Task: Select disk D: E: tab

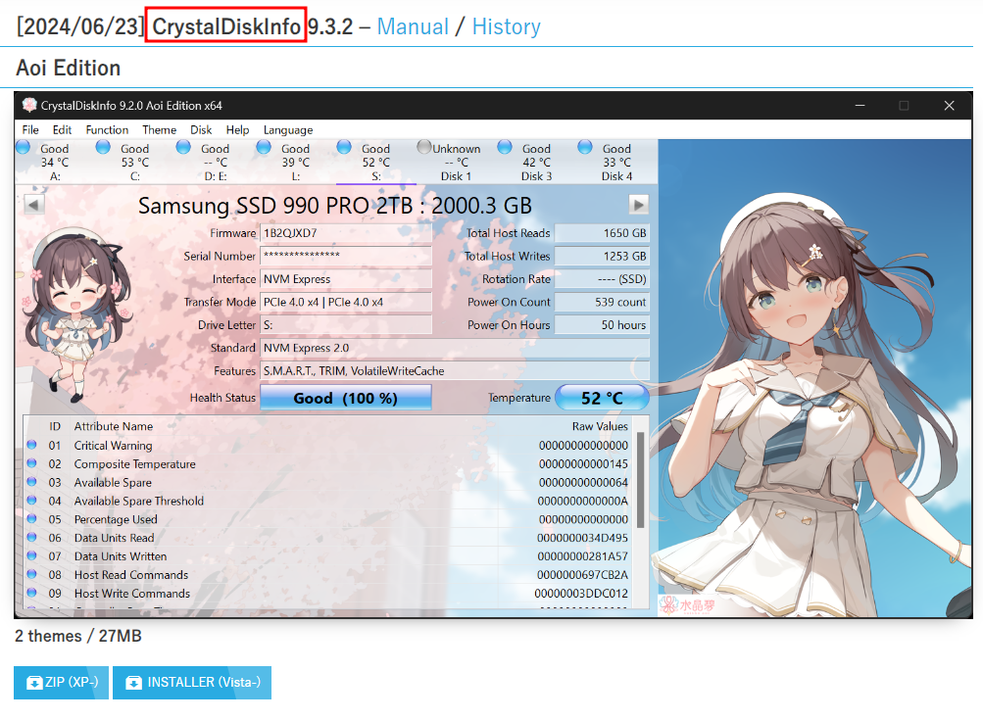Action: (x=215, y=162)
